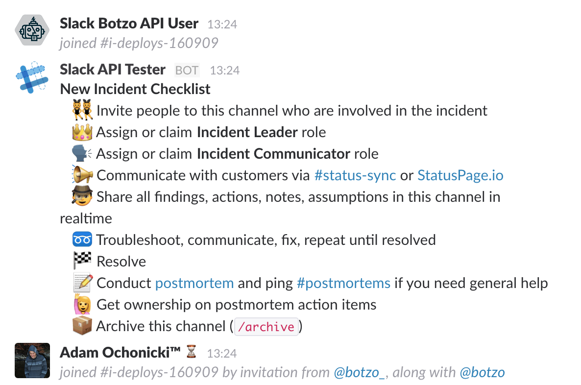Open Adam Ochonicki's profile photo
The width and height of the screenshot is (581, 385).
point(32,361)
